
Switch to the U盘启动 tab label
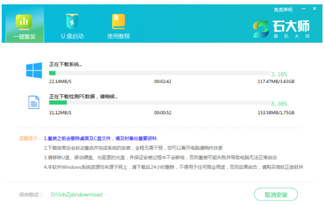pos(72,36)
